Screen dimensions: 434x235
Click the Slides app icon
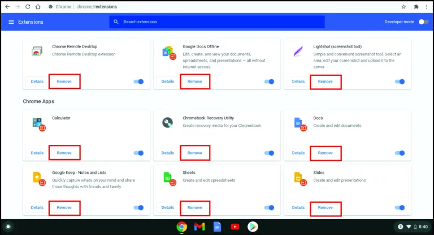click(300, 179)
